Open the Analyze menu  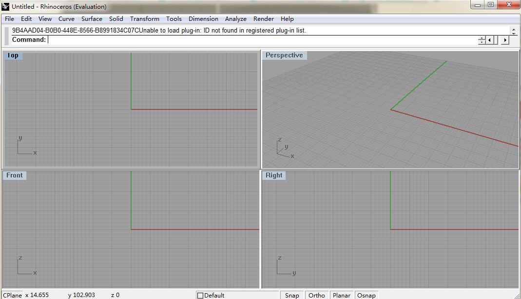[235, 19]
